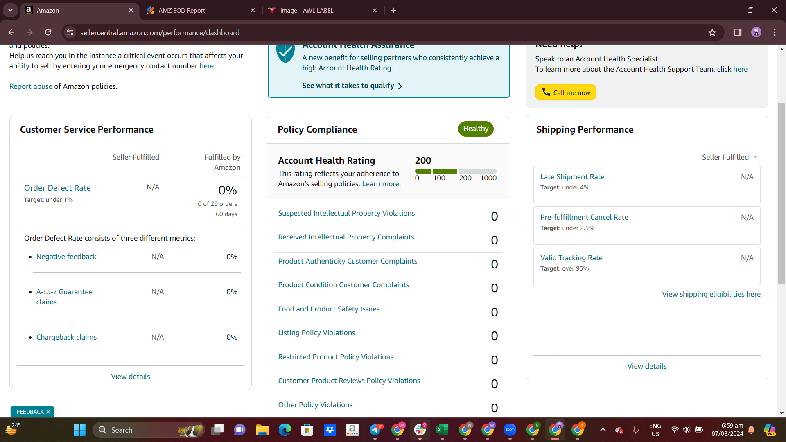Viewport: 786px width, 442px height.
Task: Open the Order Defect Rate link
Action: tap(57, 188)
